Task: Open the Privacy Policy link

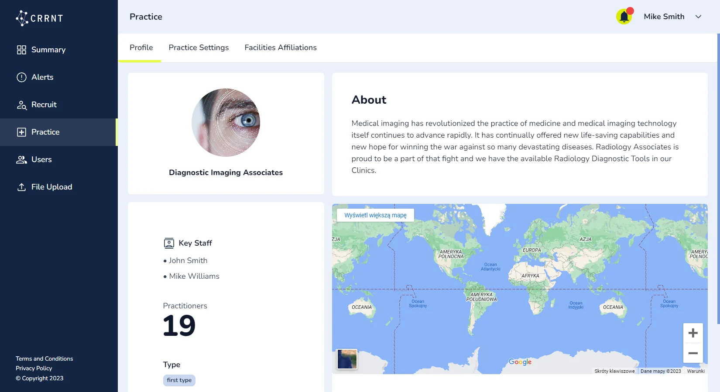Action: [34, 368]
